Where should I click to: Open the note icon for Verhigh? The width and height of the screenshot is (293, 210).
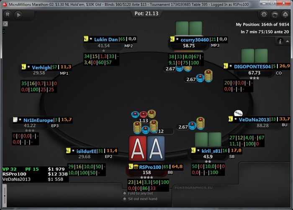(x=24, y=67)
